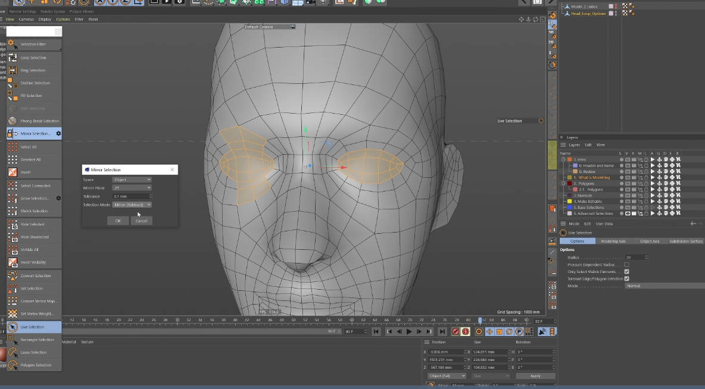
Task: Open the viewport Cameras menu
Action: [26, 19]
